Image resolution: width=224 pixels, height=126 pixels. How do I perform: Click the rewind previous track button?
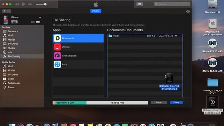[x=17, y=4]
